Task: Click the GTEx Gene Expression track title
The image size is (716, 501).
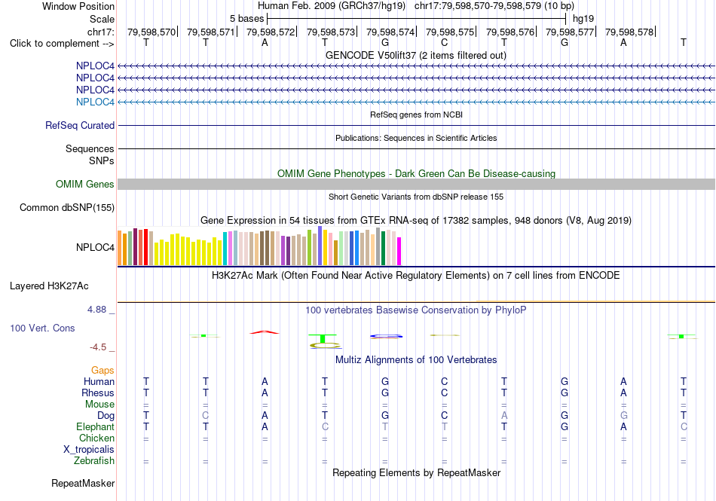Action: coord(416,221)
